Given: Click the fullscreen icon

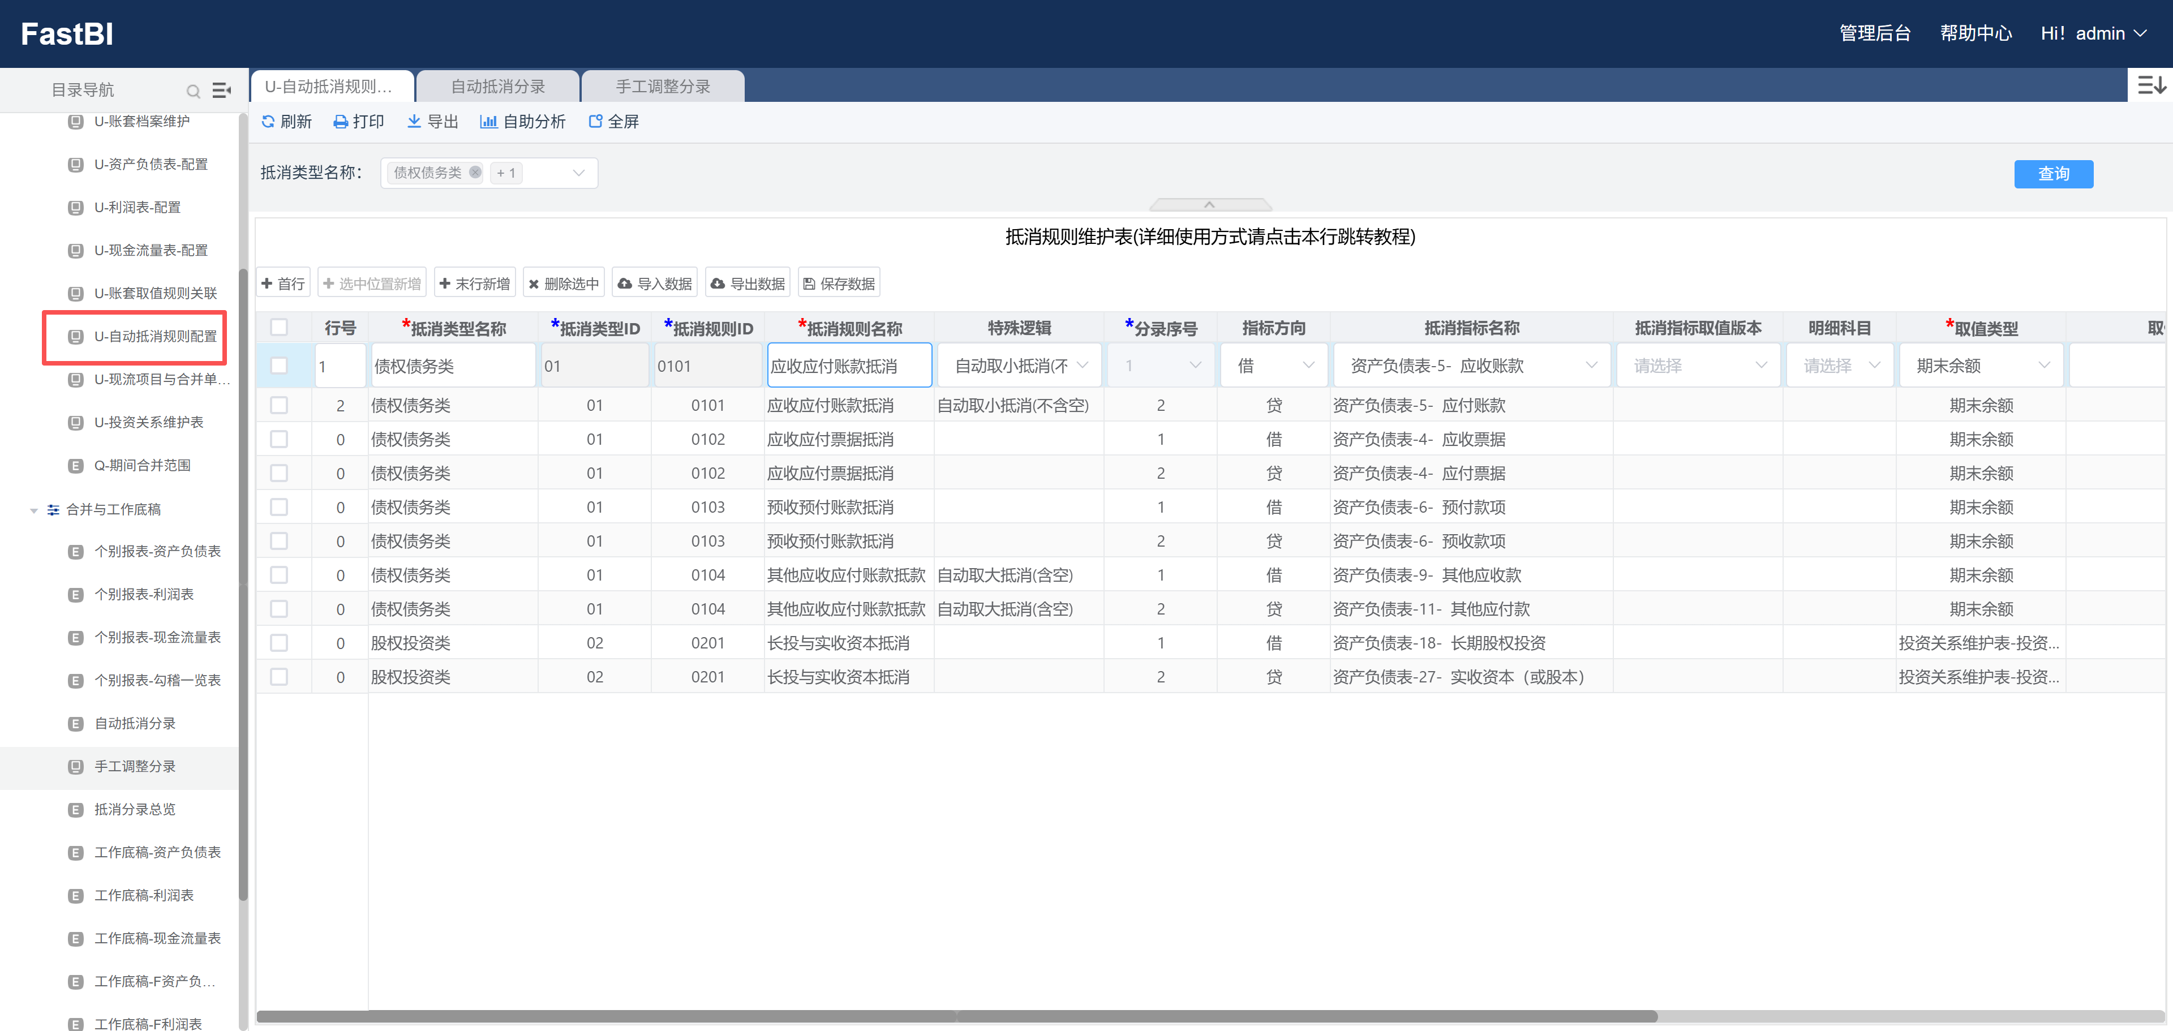Looking at the screenshot, I should (595, 122).
